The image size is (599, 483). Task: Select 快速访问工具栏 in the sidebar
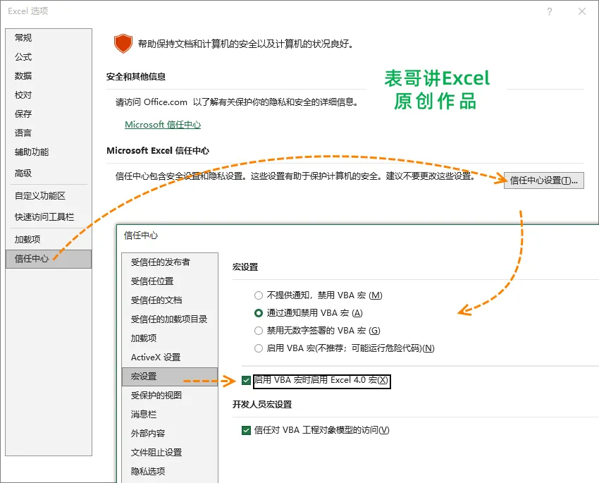coord(49,217)
